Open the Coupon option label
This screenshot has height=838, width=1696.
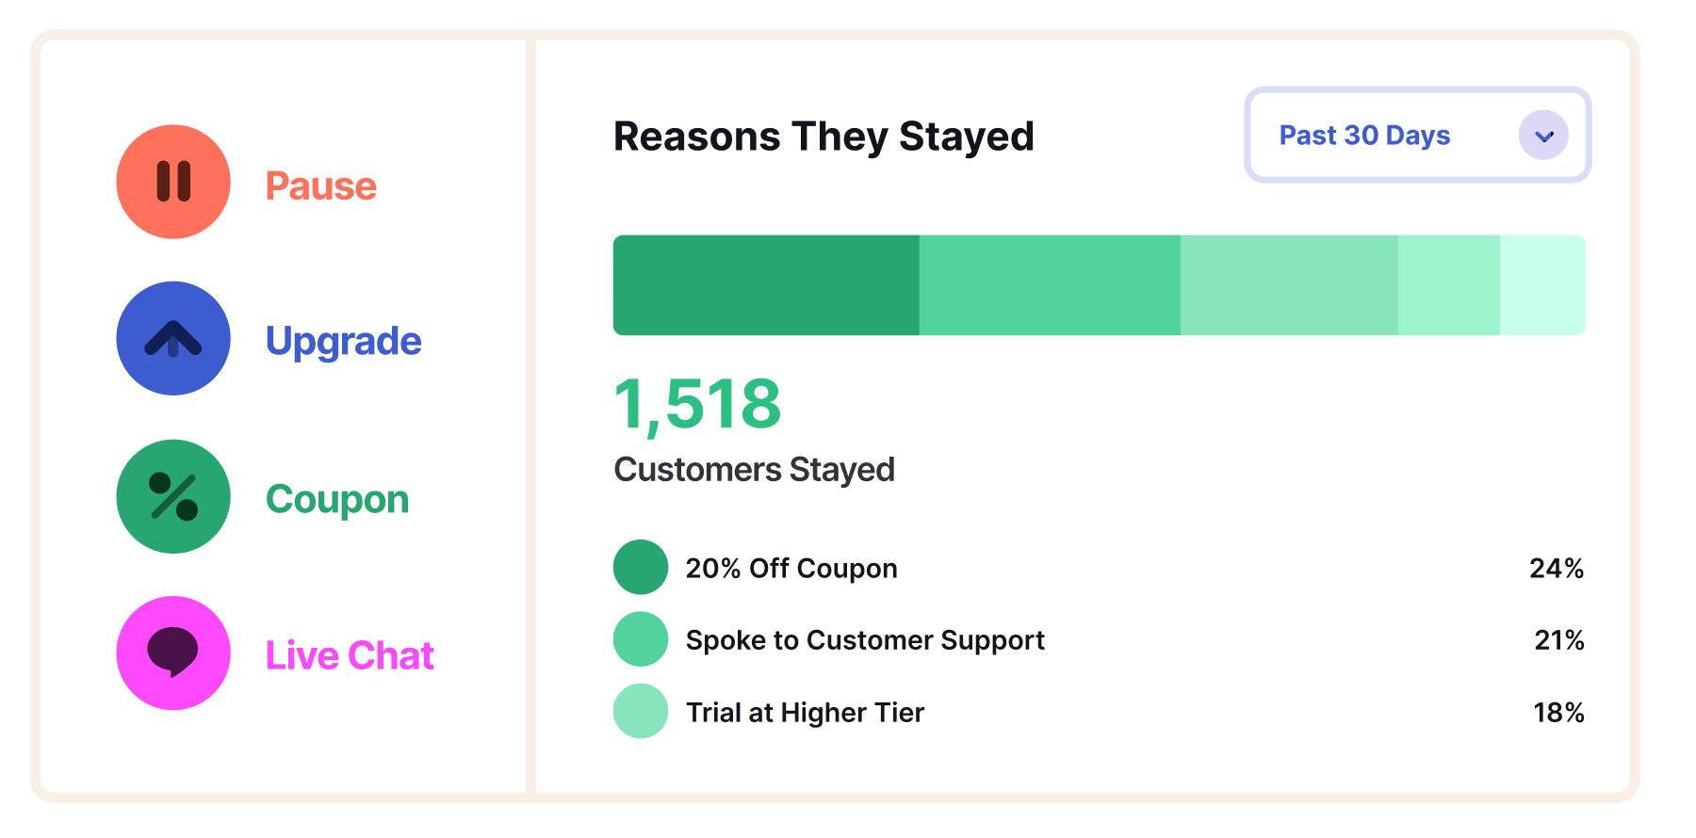pos(336,499)
